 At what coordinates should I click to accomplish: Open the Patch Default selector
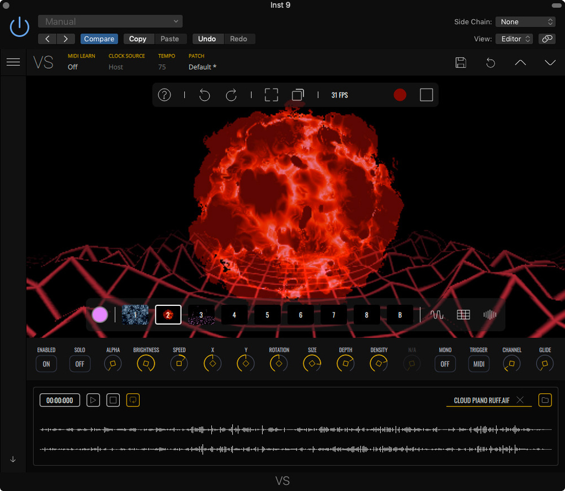[x=202, y=67]
